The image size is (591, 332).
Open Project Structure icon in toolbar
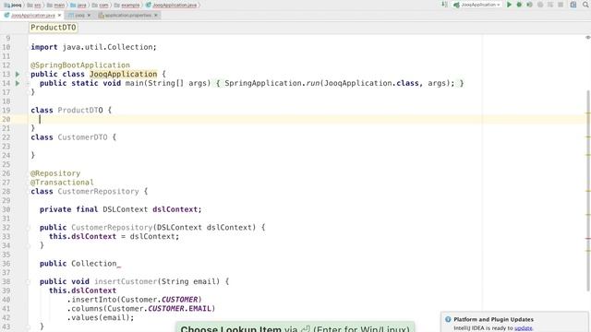pyautogui.click(x=573, y=5)
